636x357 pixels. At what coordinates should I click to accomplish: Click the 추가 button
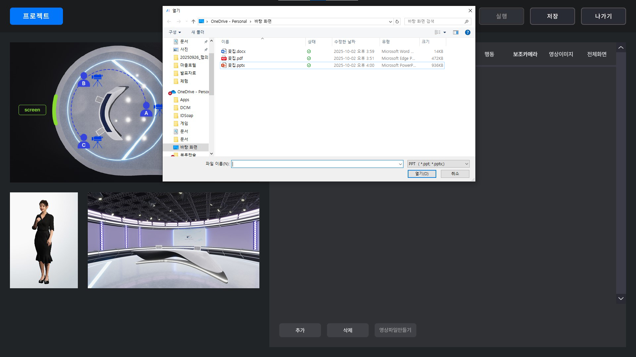pos(300,330)
